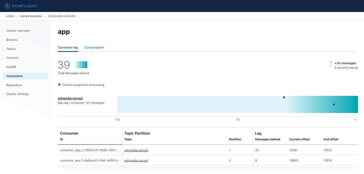Click the Consumer ID column header

coord(61,139)
